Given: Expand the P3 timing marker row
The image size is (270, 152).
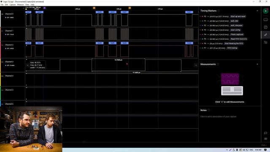Looking at the screenshot, I should tap(200, 30).
